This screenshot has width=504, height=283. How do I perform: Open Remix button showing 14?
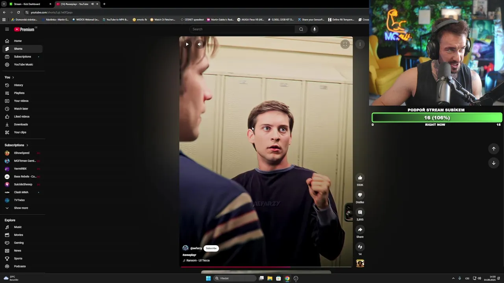(360, 247)
